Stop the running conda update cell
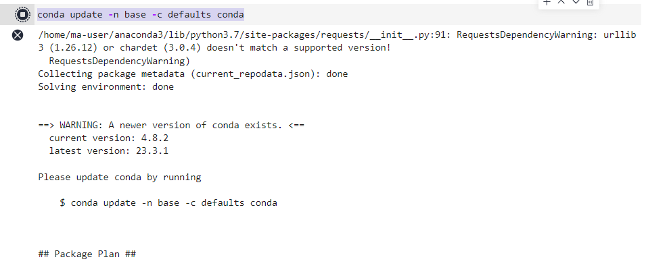This screenshot has width=646, height=272. (x=22, y=14)
